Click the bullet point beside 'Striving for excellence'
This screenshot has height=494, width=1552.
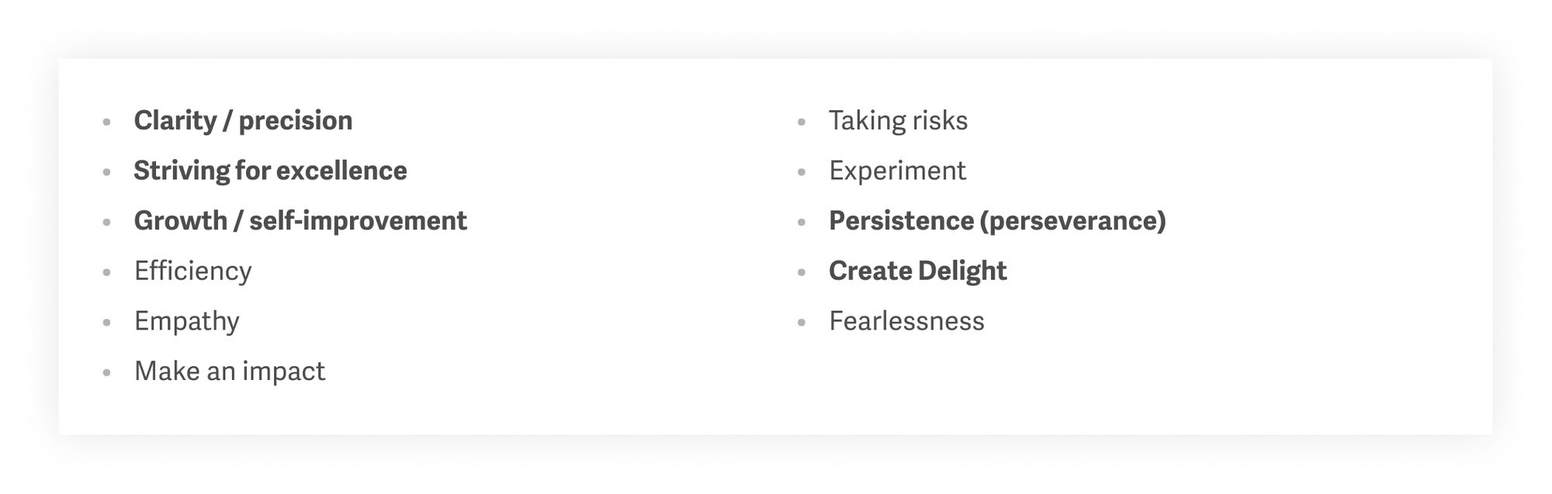[x=107, y=172]
